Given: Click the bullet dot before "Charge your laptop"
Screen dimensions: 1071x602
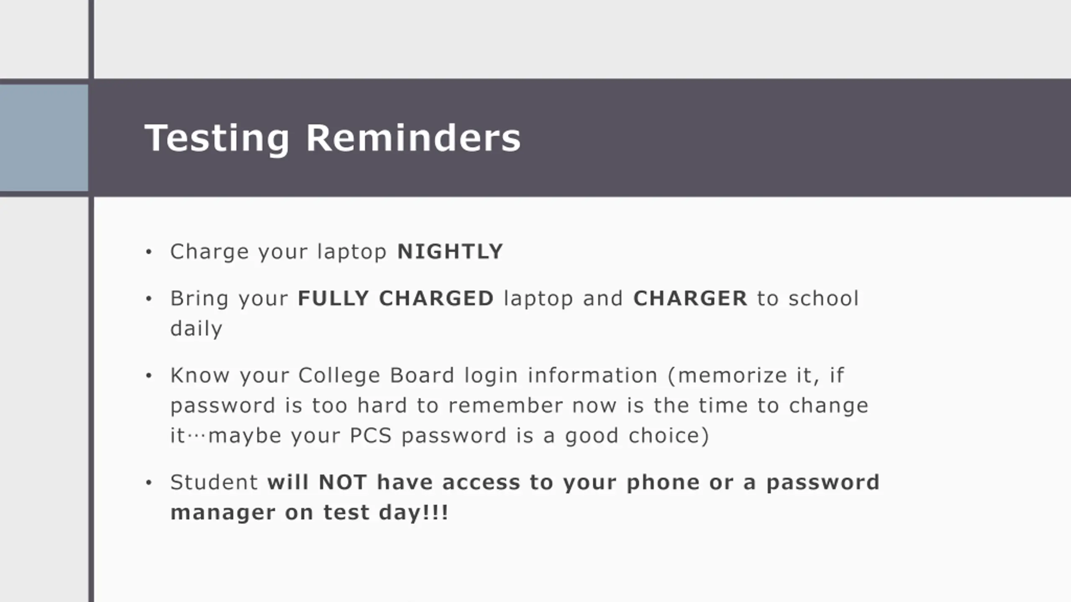Looking at the screenshot, I should [x=149, y=252].
